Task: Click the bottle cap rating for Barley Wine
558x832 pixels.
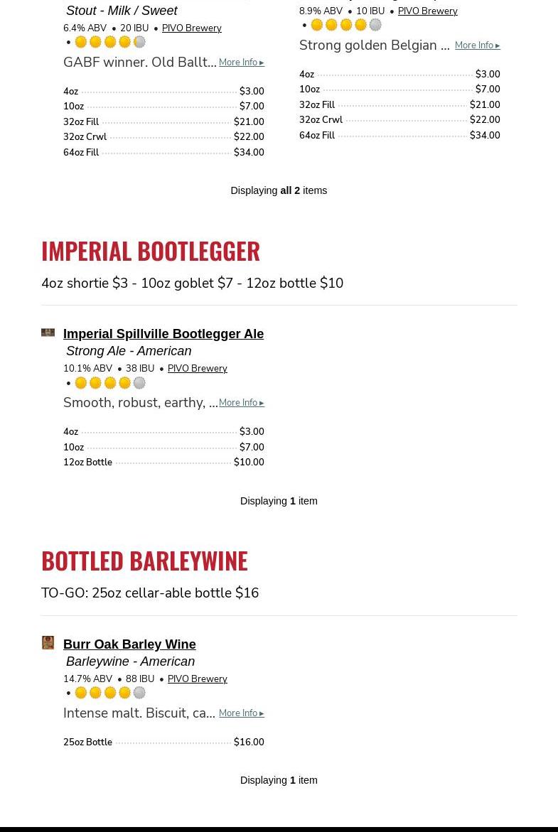Action: 110,693
